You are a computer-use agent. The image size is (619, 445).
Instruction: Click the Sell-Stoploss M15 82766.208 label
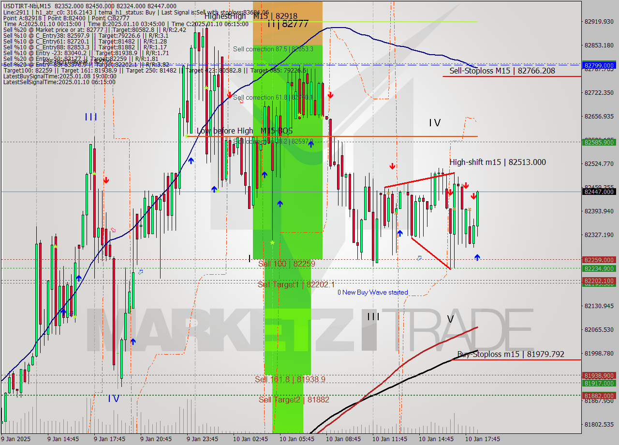pyautogui.click(x=502, y=71)
